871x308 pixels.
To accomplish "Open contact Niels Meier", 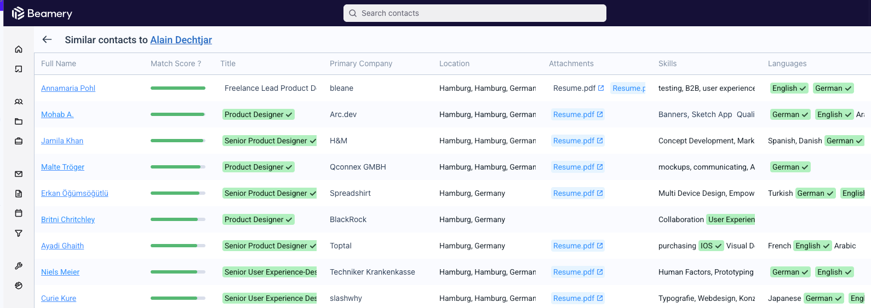I will (x=60, y=272).
